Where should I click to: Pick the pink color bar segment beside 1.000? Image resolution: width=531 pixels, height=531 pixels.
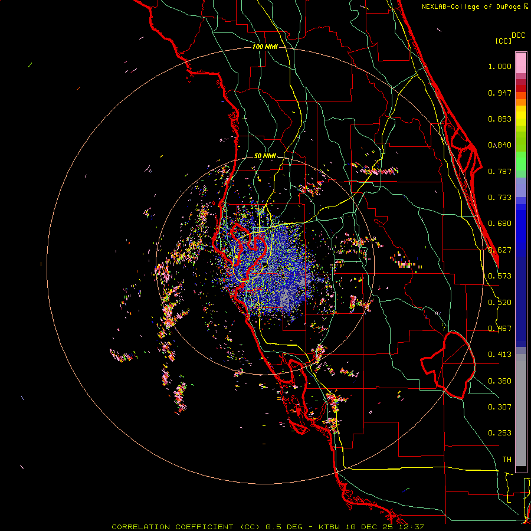coord(521,63)
